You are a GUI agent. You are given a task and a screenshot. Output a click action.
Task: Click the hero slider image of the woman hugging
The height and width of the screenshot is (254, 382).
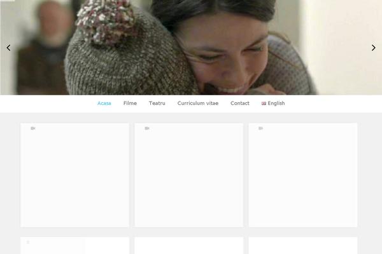[191, 48]
